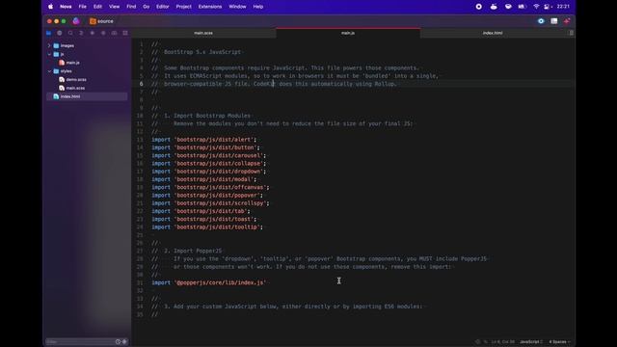Open the Window menu
The image size is (617, 347).
pos(237,7)
